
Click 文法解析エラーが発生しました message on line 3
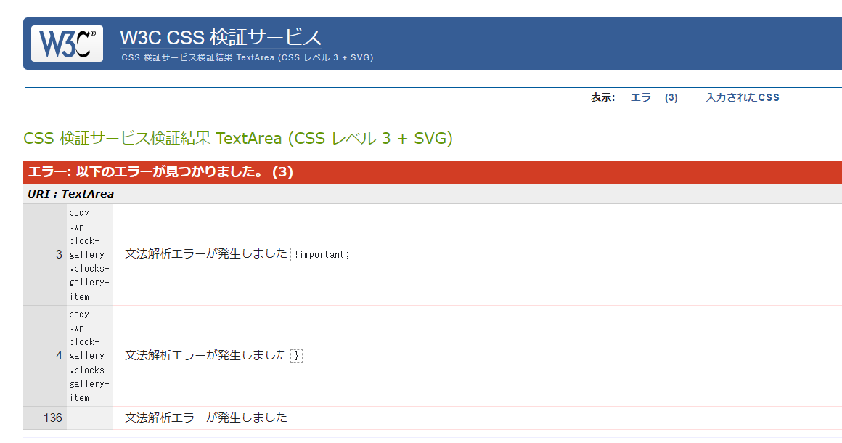click(x=206, y=254)
